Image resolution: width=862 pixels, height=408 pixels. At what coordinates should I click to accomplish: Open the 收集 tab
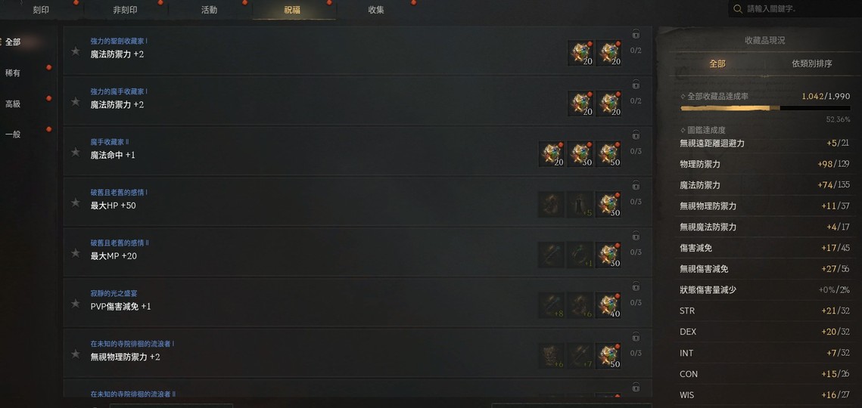pos(377,10)
